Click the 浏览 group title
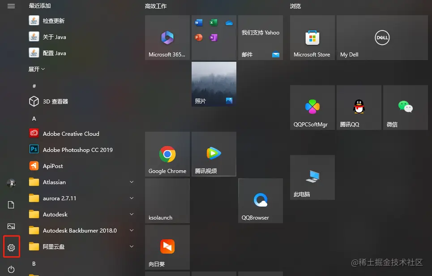The width and height of the screenshot is (432, 276). [295, 6]
